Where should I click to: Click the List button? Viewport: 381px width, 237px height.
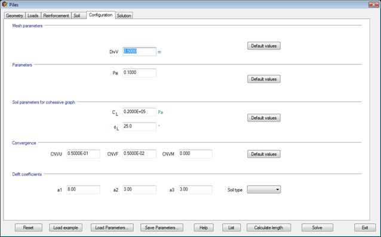click(x=231, y=227)
